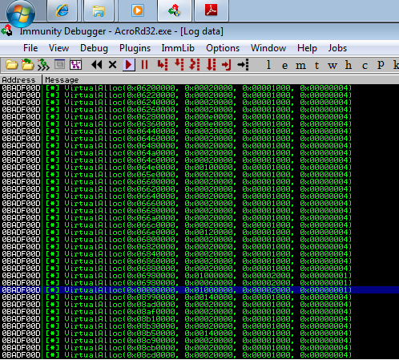
Task: Click the Go to address arrow icon
Action: tap(243, 65)
